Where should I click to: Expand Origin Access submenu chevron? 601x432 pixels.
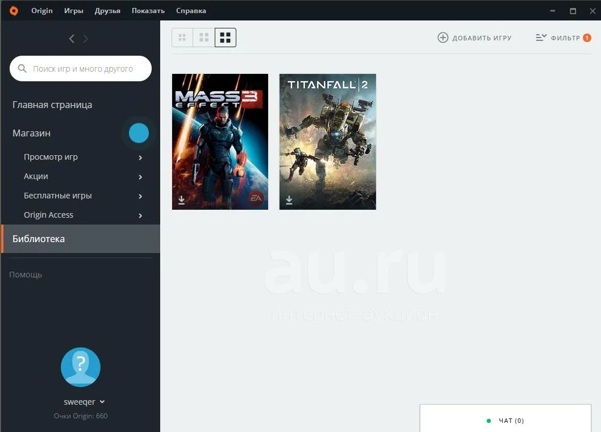(x=140, y=215)
